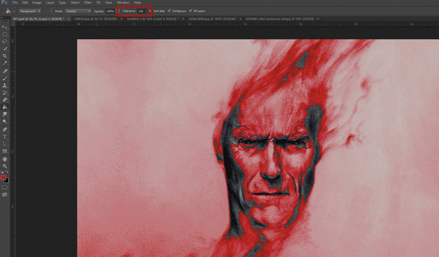Open the 3D menu
439x257 pixels.
pos(98,3)
